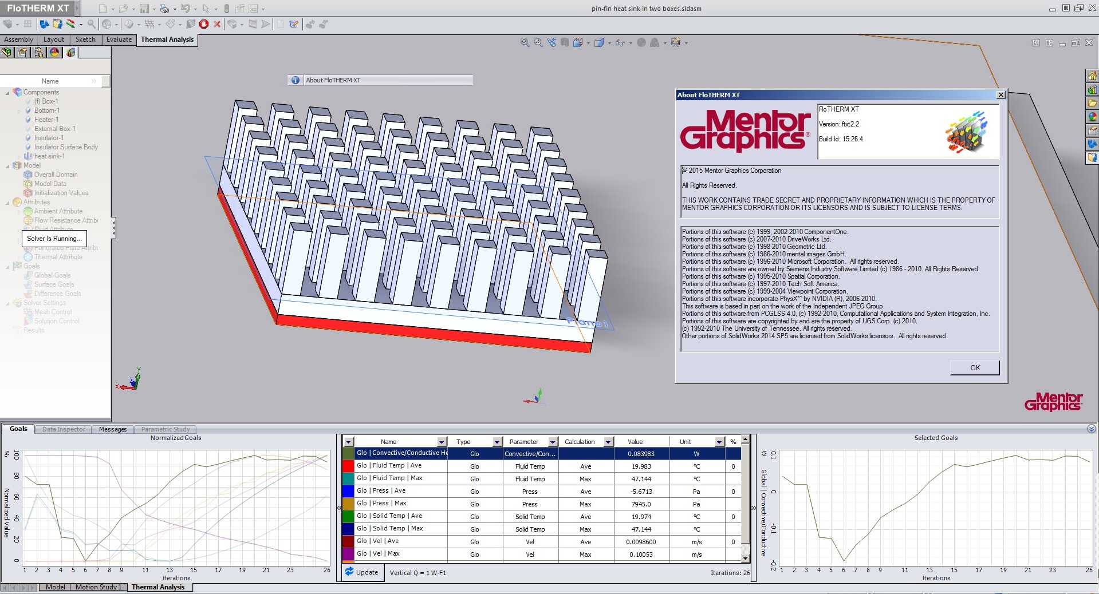Click the Undo toolbar icon

tap(185, 9)
